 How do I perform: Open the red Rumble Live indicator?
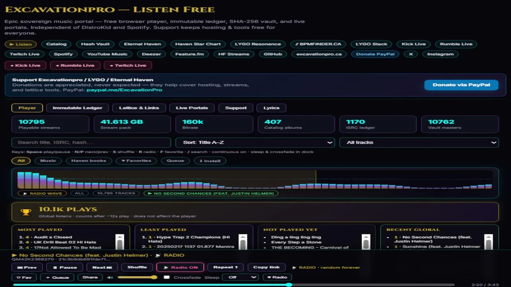75,65
